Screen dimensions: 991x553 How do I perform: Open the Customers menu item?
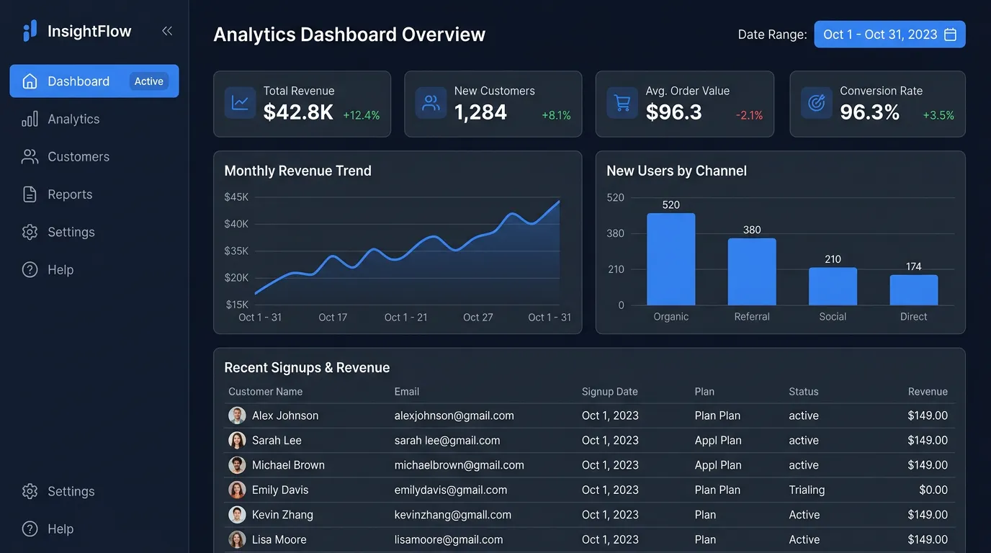click(x=79, y=157)
